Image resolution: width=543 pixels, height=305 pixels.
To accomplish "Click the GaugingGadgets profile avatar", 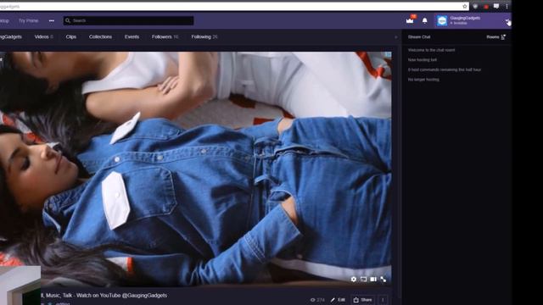I will (x=442, y=20).
